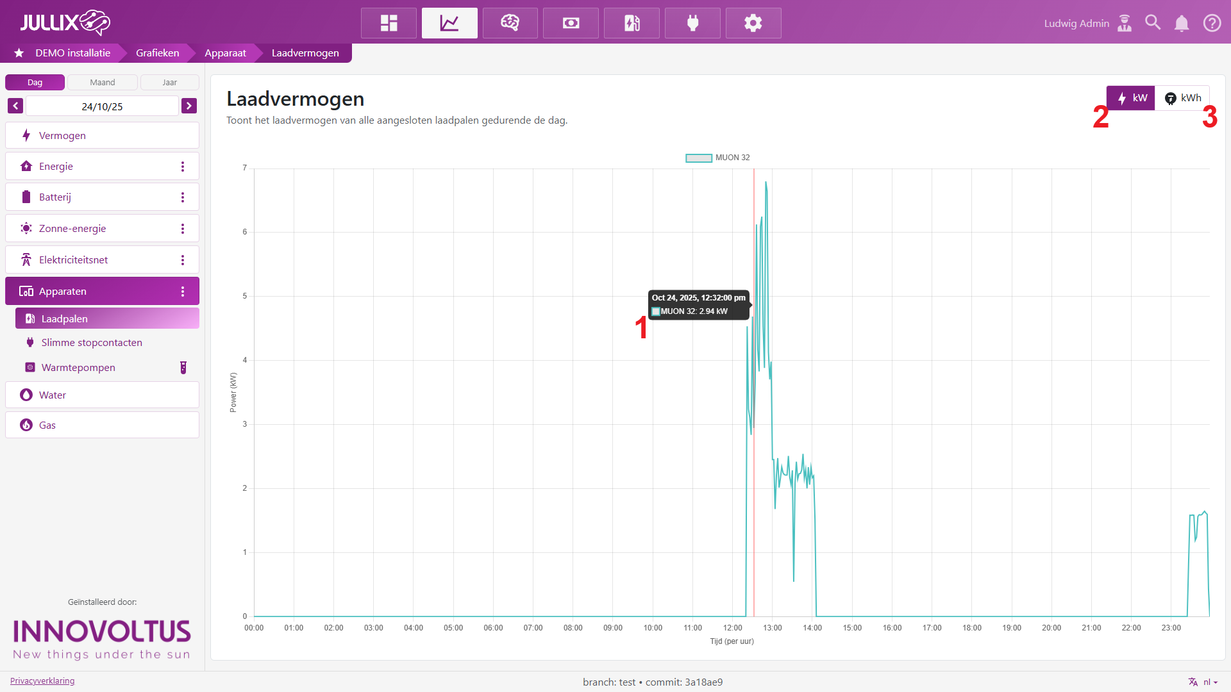Switch to the Maand tab

pos(103,83)
